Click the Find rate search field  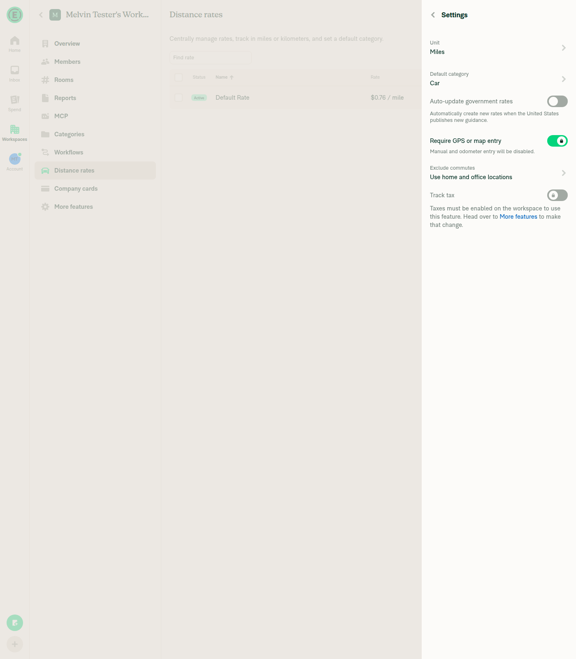coord(211,58)
